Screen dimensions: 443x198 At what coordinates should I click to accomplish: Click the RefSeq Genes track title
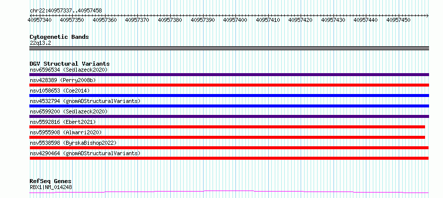51,182
